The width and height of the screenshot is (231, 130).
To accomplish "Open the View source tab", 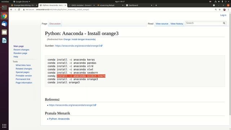I will (x=162, y=23).
